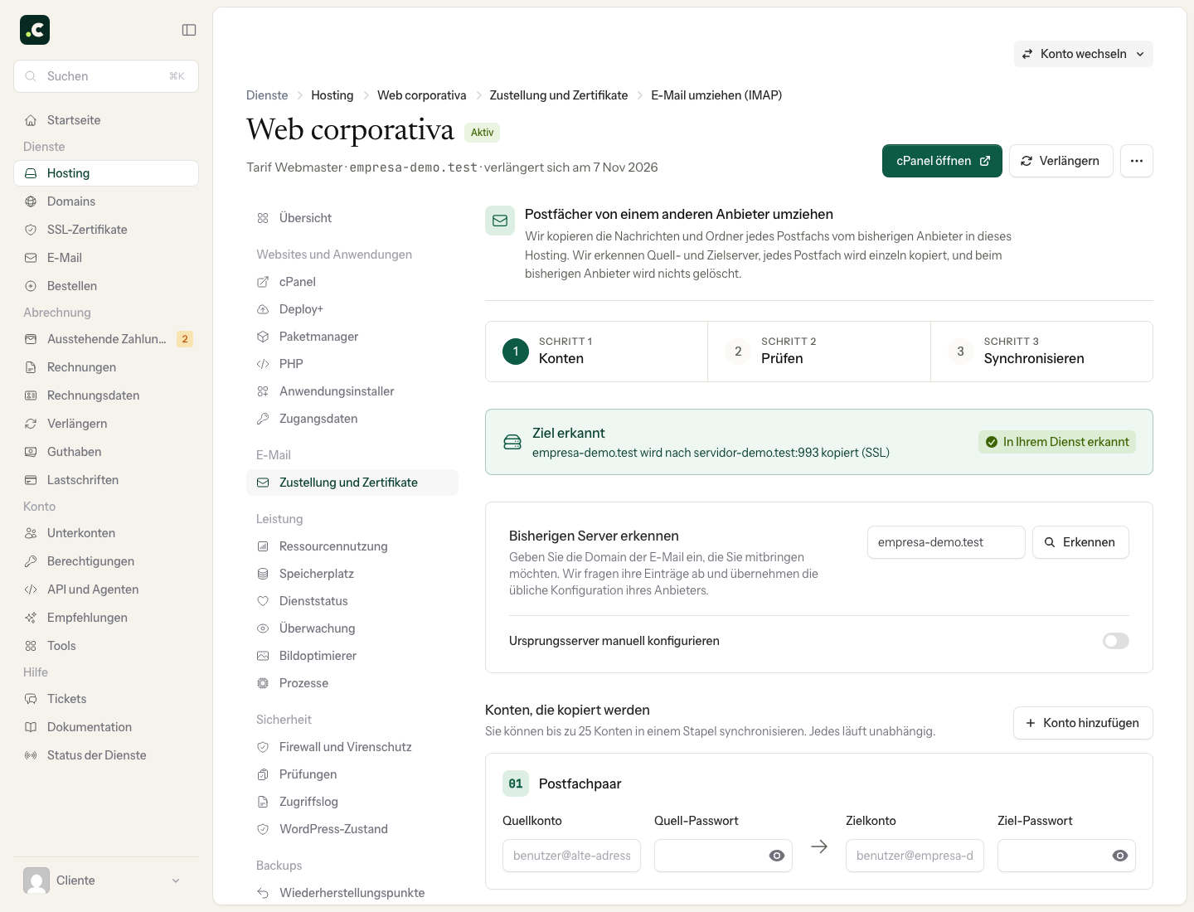Select step 2 Prüfen tab
Viewport: 1194px width, 912px height.
(819, 352)
